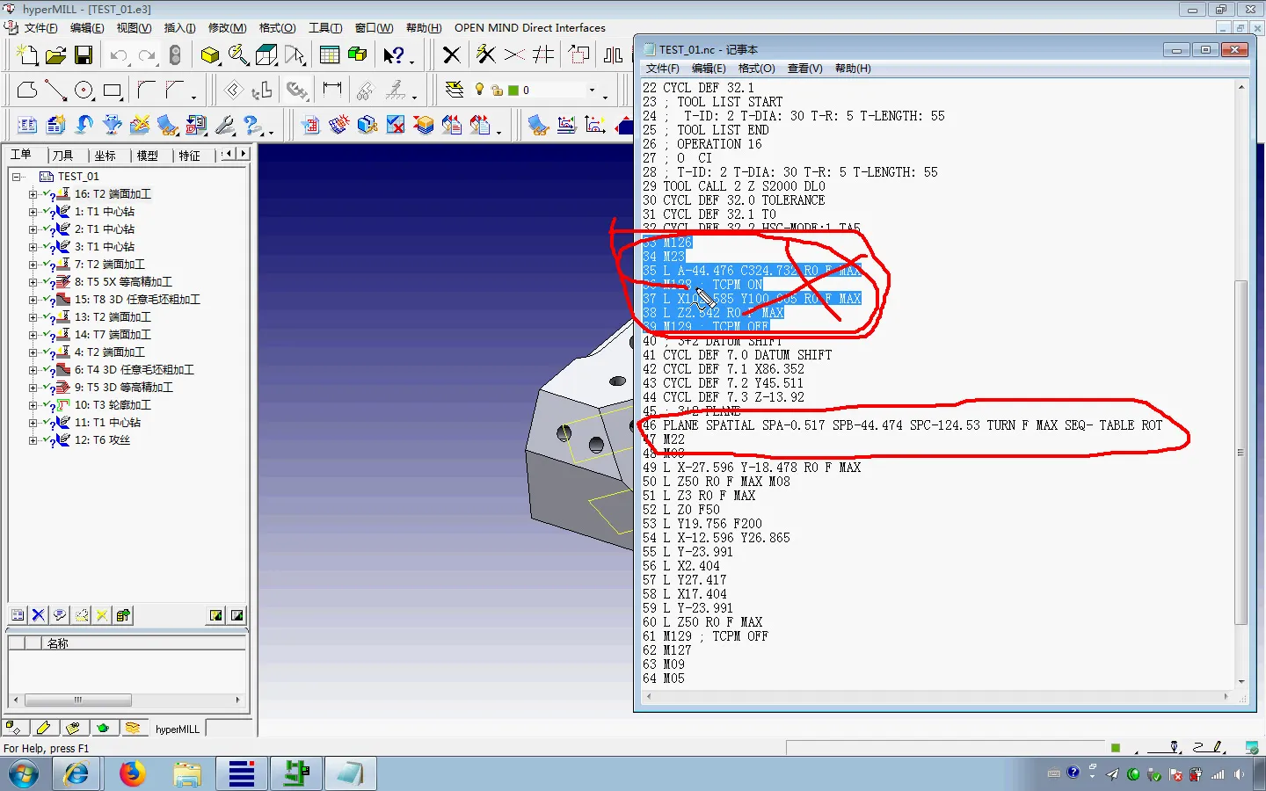Viewport: 1266px width, 791px height.
Task: Expand the 16: T2 端面加工 tree node
Action: (x=33, y=194)
